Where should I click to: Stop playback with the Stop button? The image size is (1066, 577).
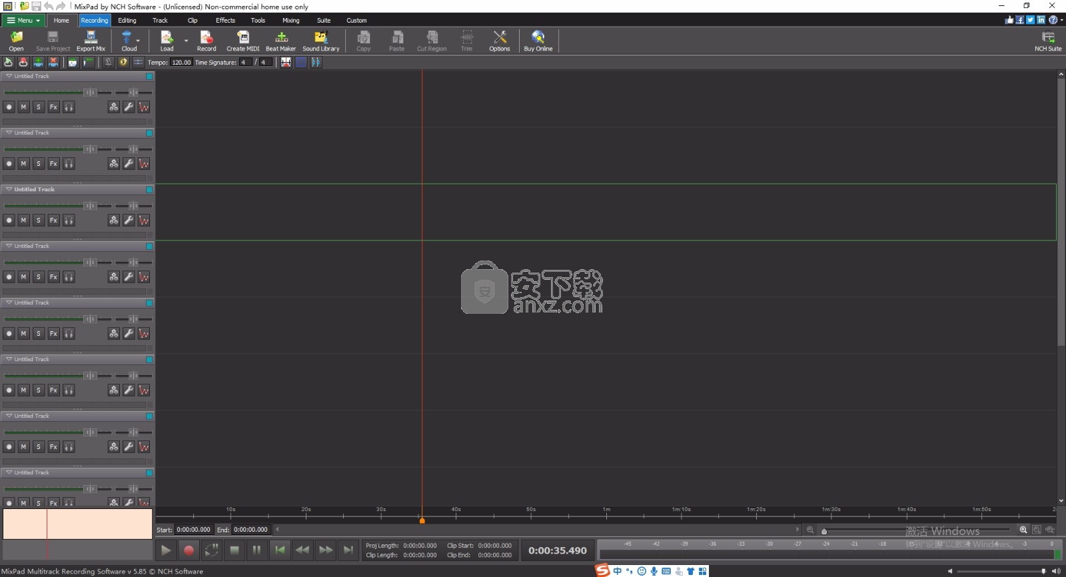coord(234,550)
